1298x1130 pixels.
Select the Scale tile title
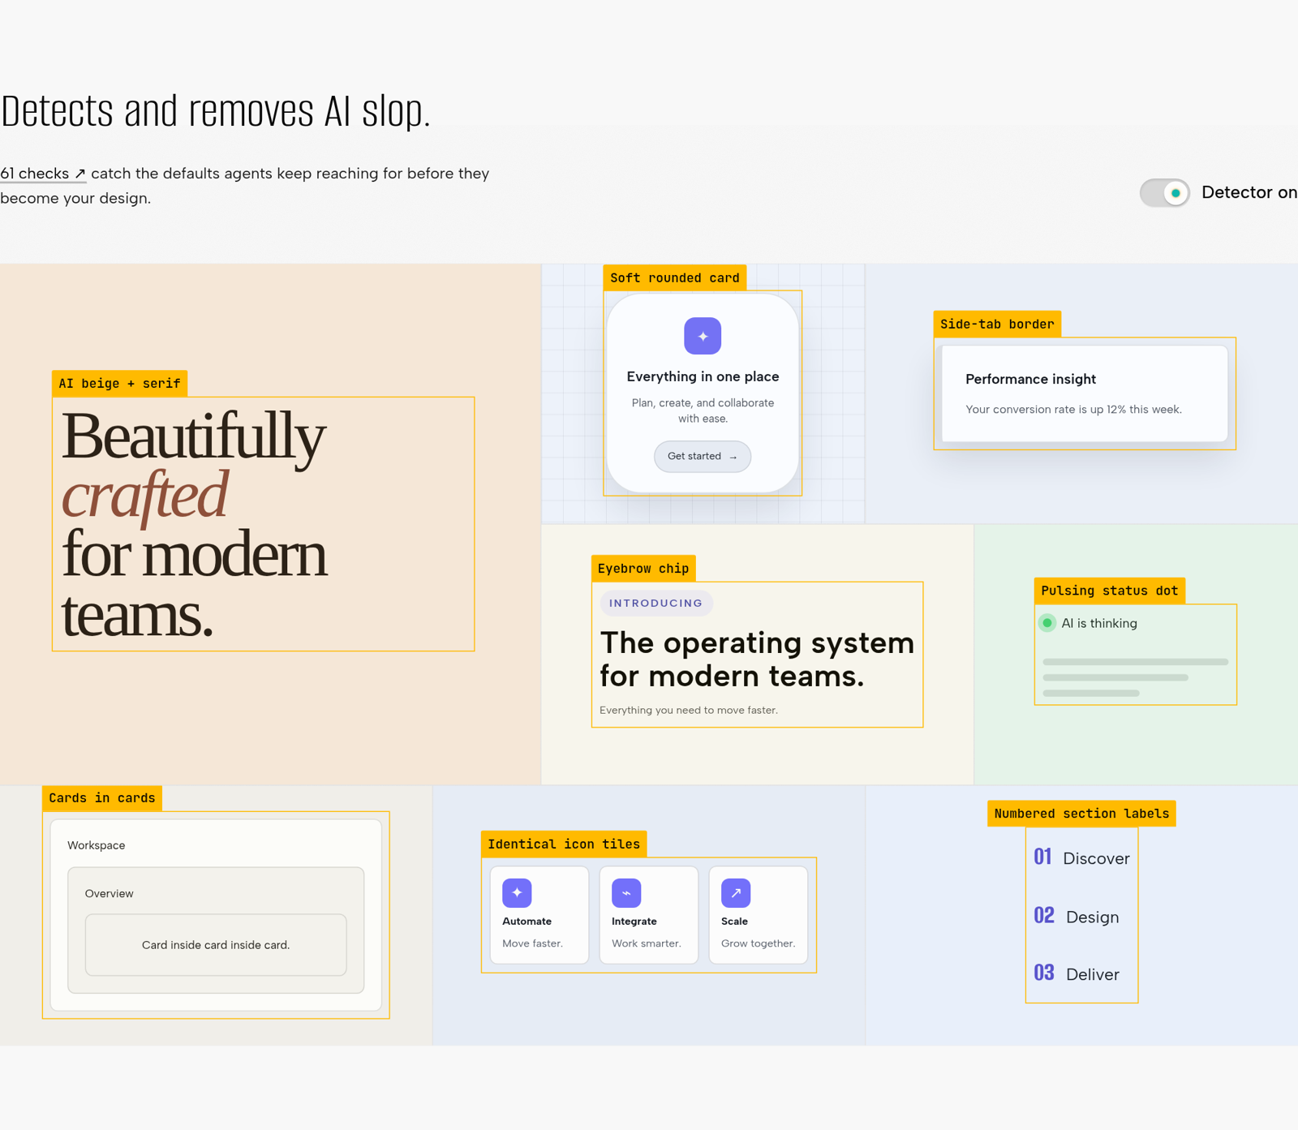coord(734,922)
